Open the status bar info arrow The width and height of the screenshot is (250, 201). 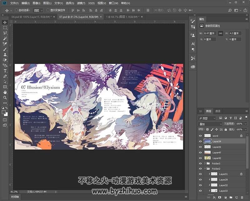click(x=56, y=192)
